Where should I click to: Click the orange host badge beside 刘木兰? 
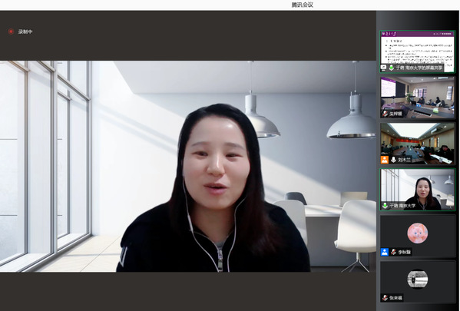pyautogui.click(x=385, y=160)
